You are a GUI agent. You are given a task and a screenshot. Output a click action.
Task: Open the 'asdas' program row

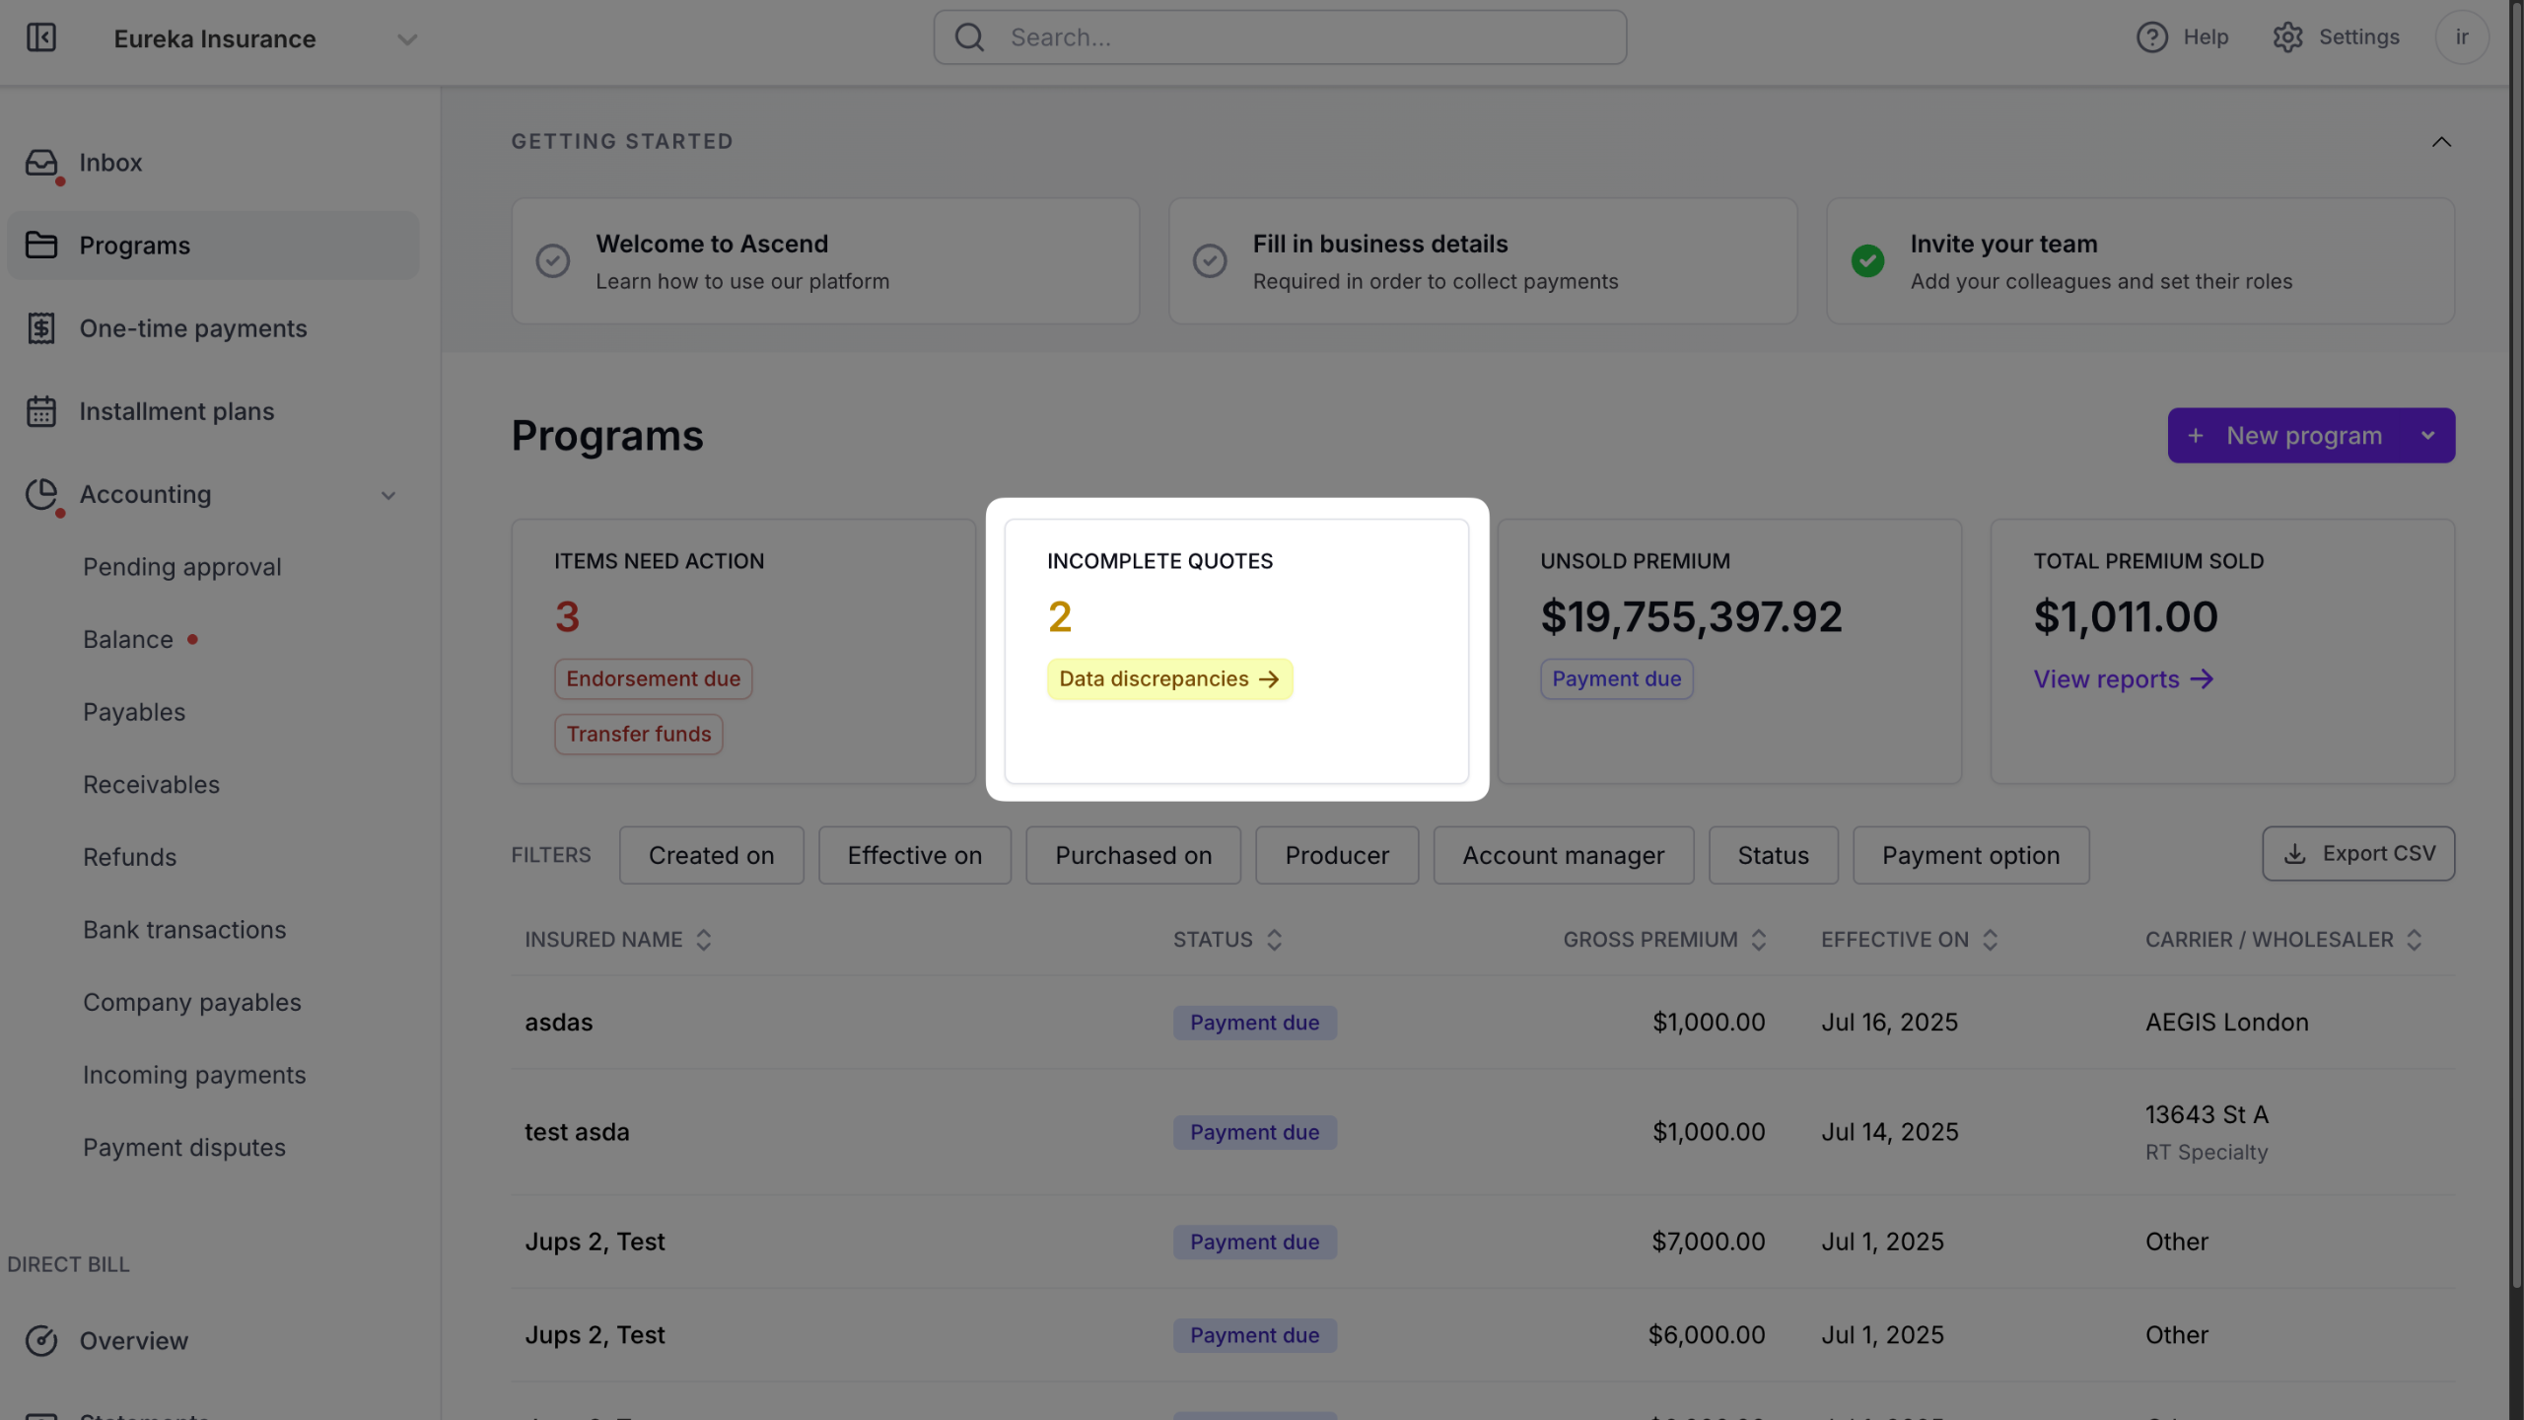click(x=1483, y=1023)
